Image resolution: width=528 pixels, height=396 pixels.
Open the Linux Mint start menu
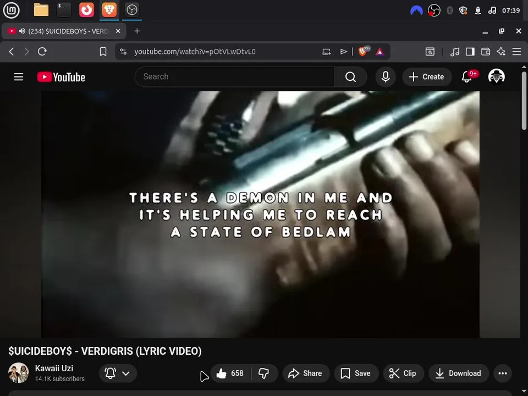point(12,10)
